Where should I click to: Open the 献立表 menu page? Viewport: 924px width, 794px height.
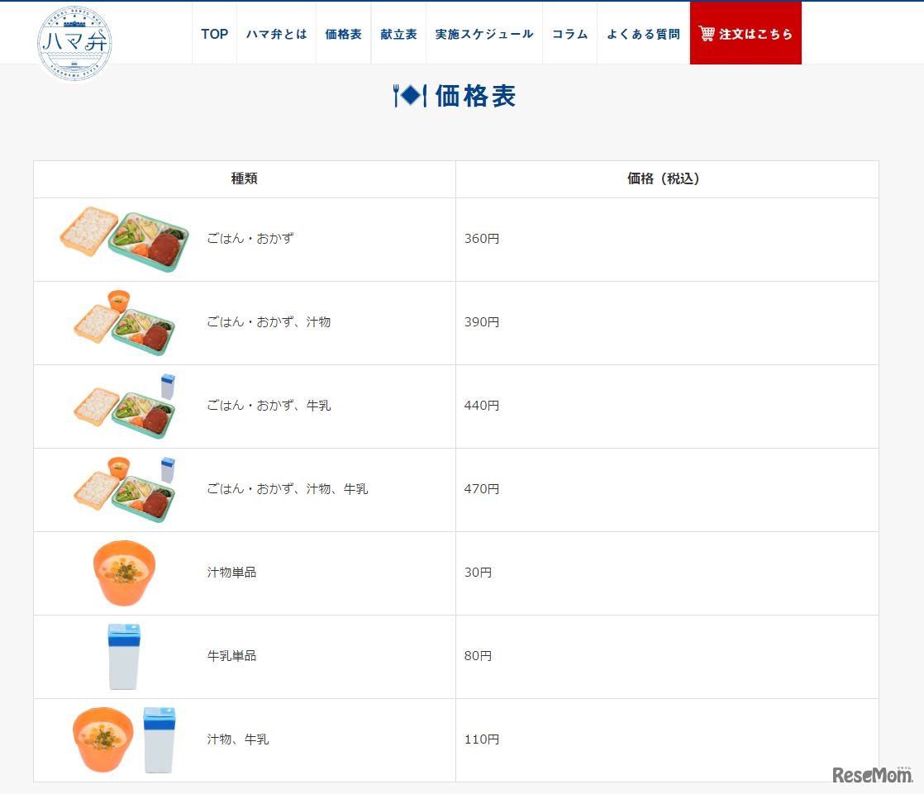(399, 34)
